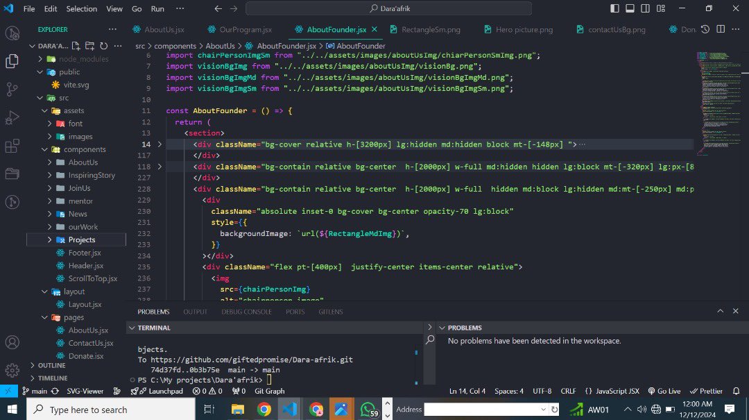Open editor More Actions ellipsis

pyautogui.click(x=736, y=29)
